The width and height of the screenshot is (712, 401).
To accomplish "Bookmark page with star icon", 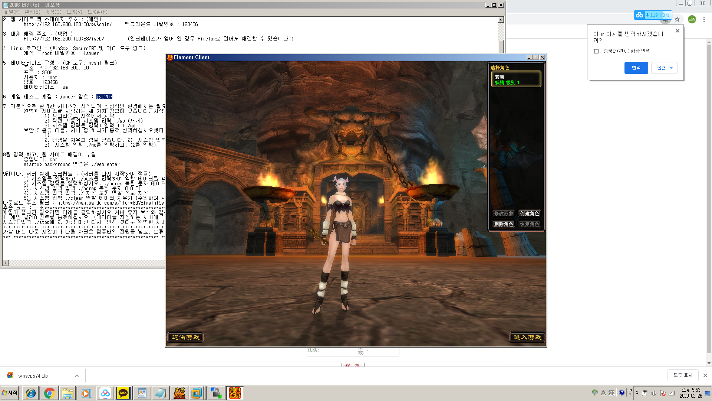I will pos(677,20).
